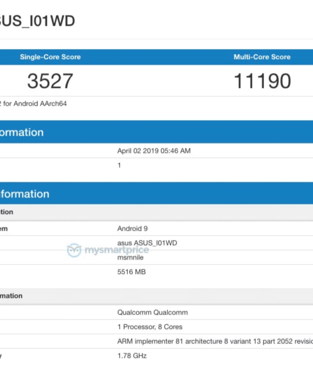313x375 pixels.
Task: Click the mysmartprice owl logo watermark
Action: tap(74, 250)
